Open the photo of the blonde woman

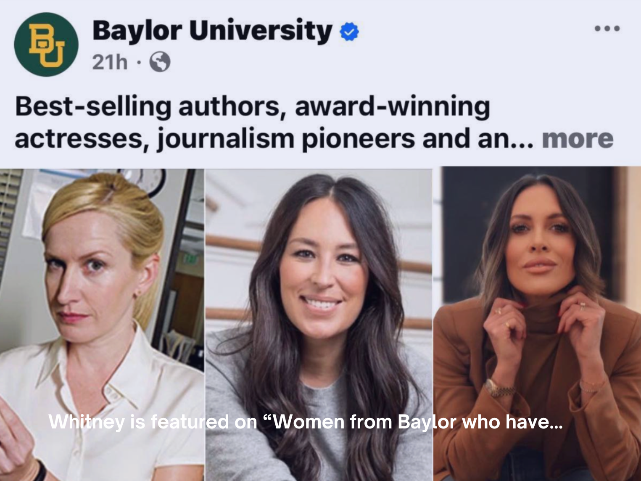coord(102,325)
